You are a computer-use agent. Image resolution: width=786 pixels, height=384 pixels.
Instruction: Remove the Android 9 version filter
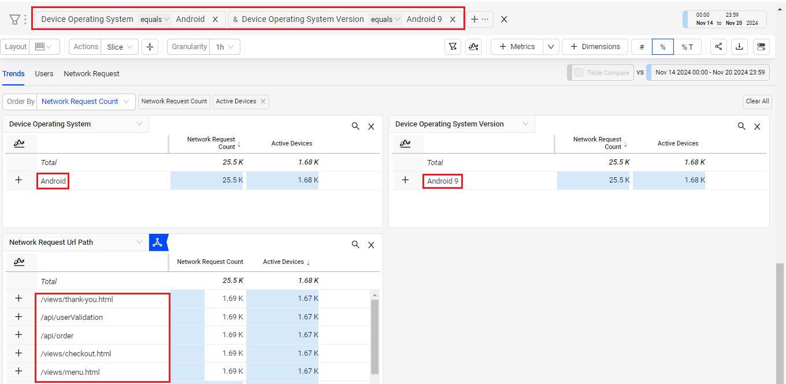tap(453, 20)
